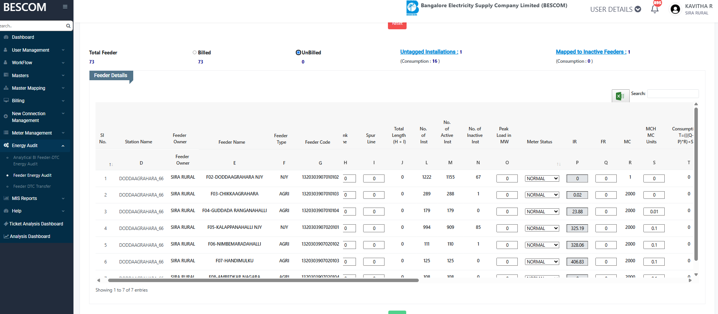Open WorkFlow menu item
This screenshot has width=718, height=314.
point(22,63)
